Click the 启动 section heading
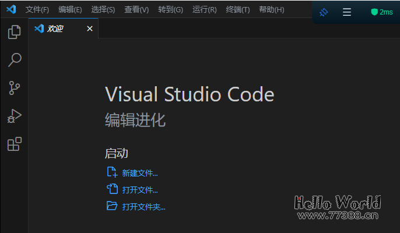Image resolution: width=400 pixels, height=233 pixels. [117, 153]
